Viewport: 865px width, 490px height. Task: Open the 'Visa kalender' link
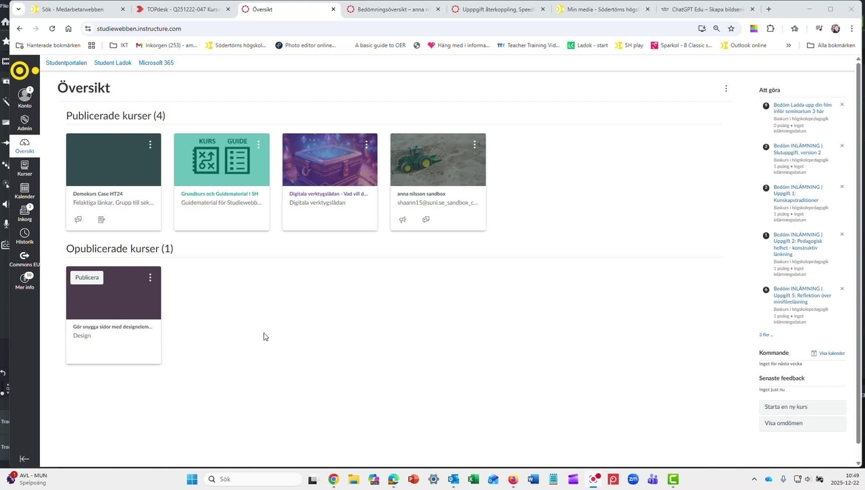point(831,353)
